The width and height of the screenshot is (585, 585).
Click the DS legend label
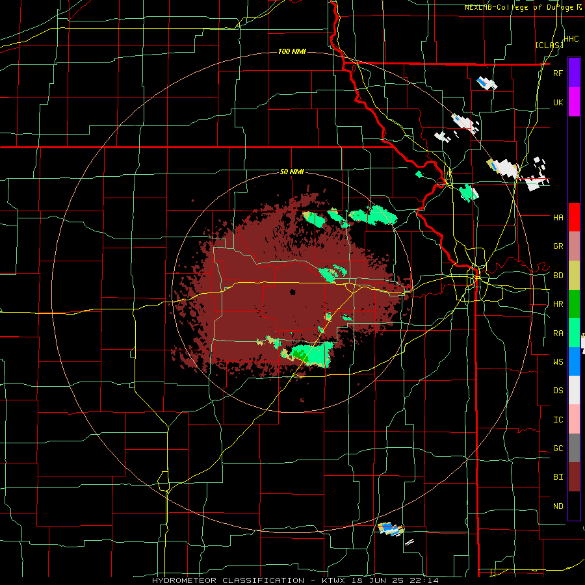558,391
